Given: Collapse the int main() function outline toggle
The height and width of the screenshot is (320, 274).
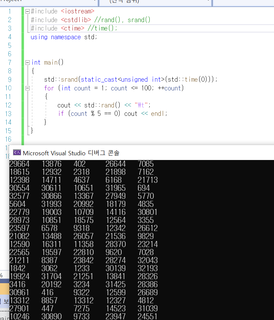Looking at the screenshot, I should [x=27, y=63].
